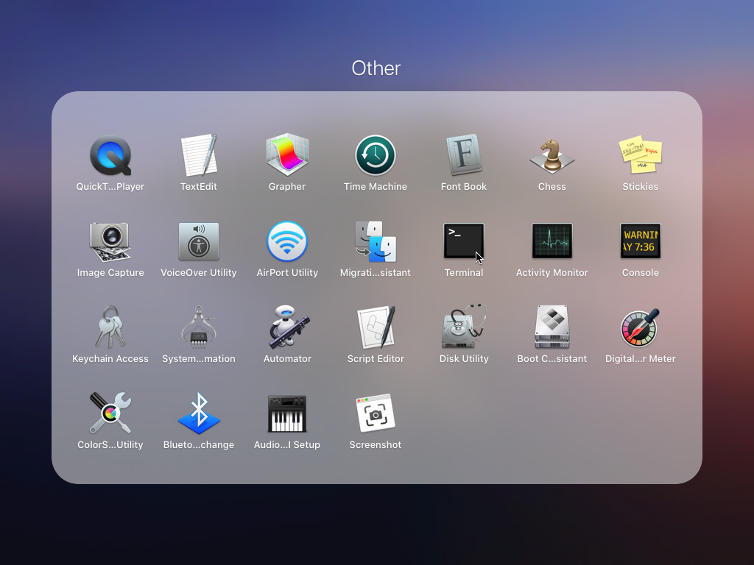Click the 'Image Capture' label text
The width and height of the screenshot is (754, 565).
(110, 272)
